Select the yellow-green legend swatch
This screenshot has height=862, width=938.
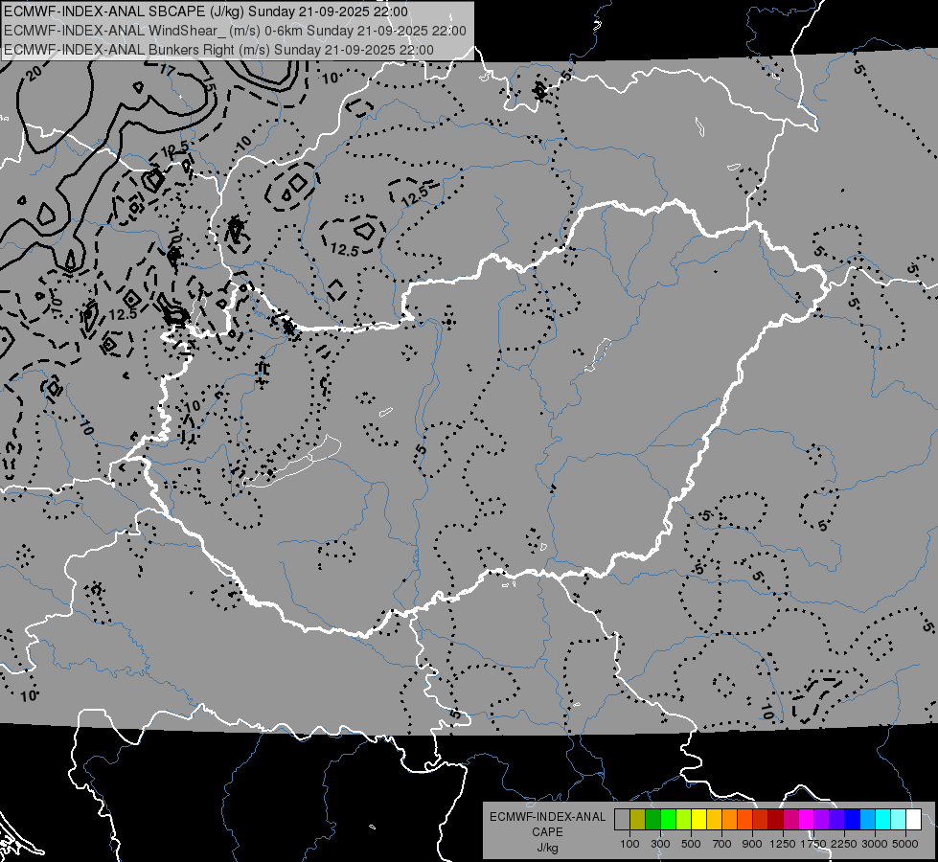[684, 819]
